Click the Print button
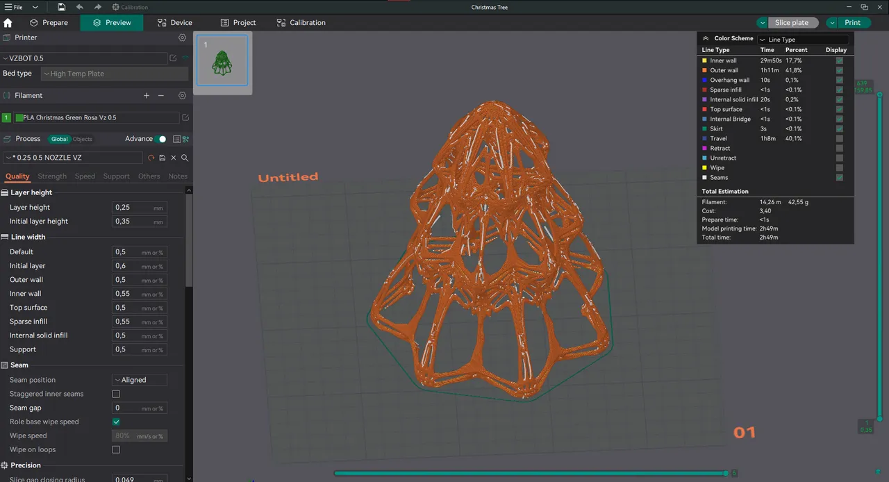Screen dimensions: 889x482 852,22
